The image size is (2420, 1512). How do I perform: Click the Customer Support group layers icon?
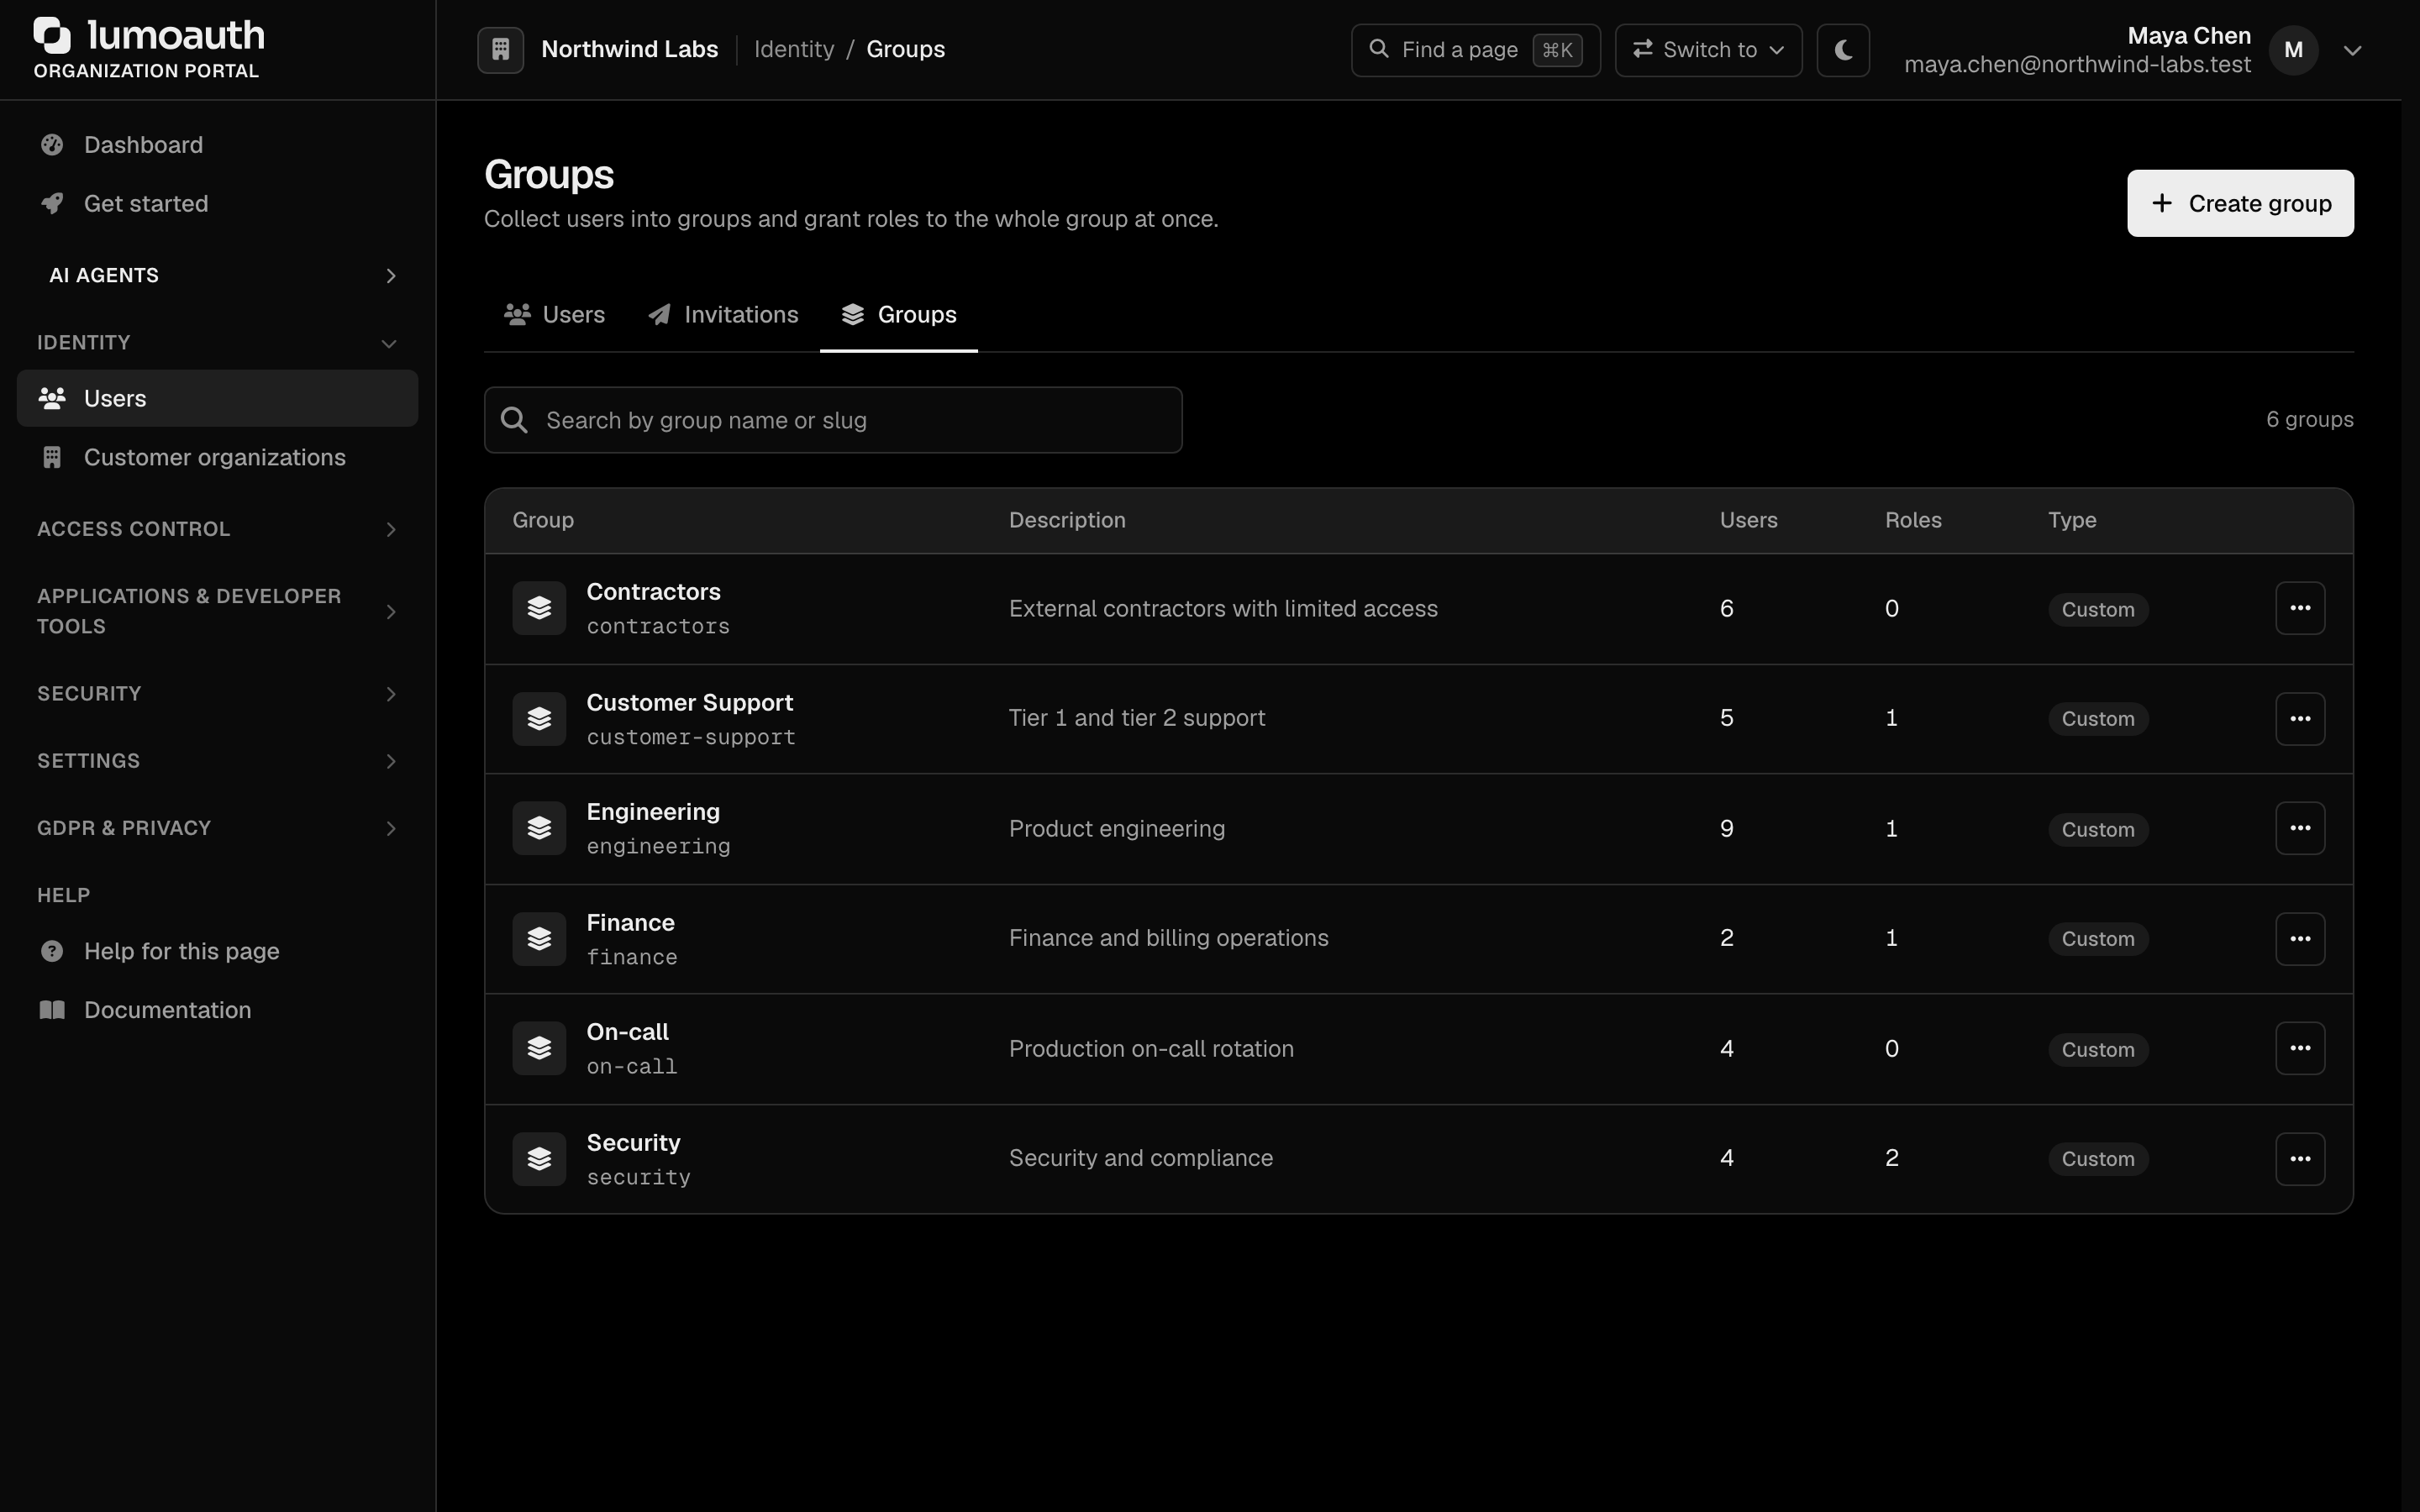click(539, 719)
